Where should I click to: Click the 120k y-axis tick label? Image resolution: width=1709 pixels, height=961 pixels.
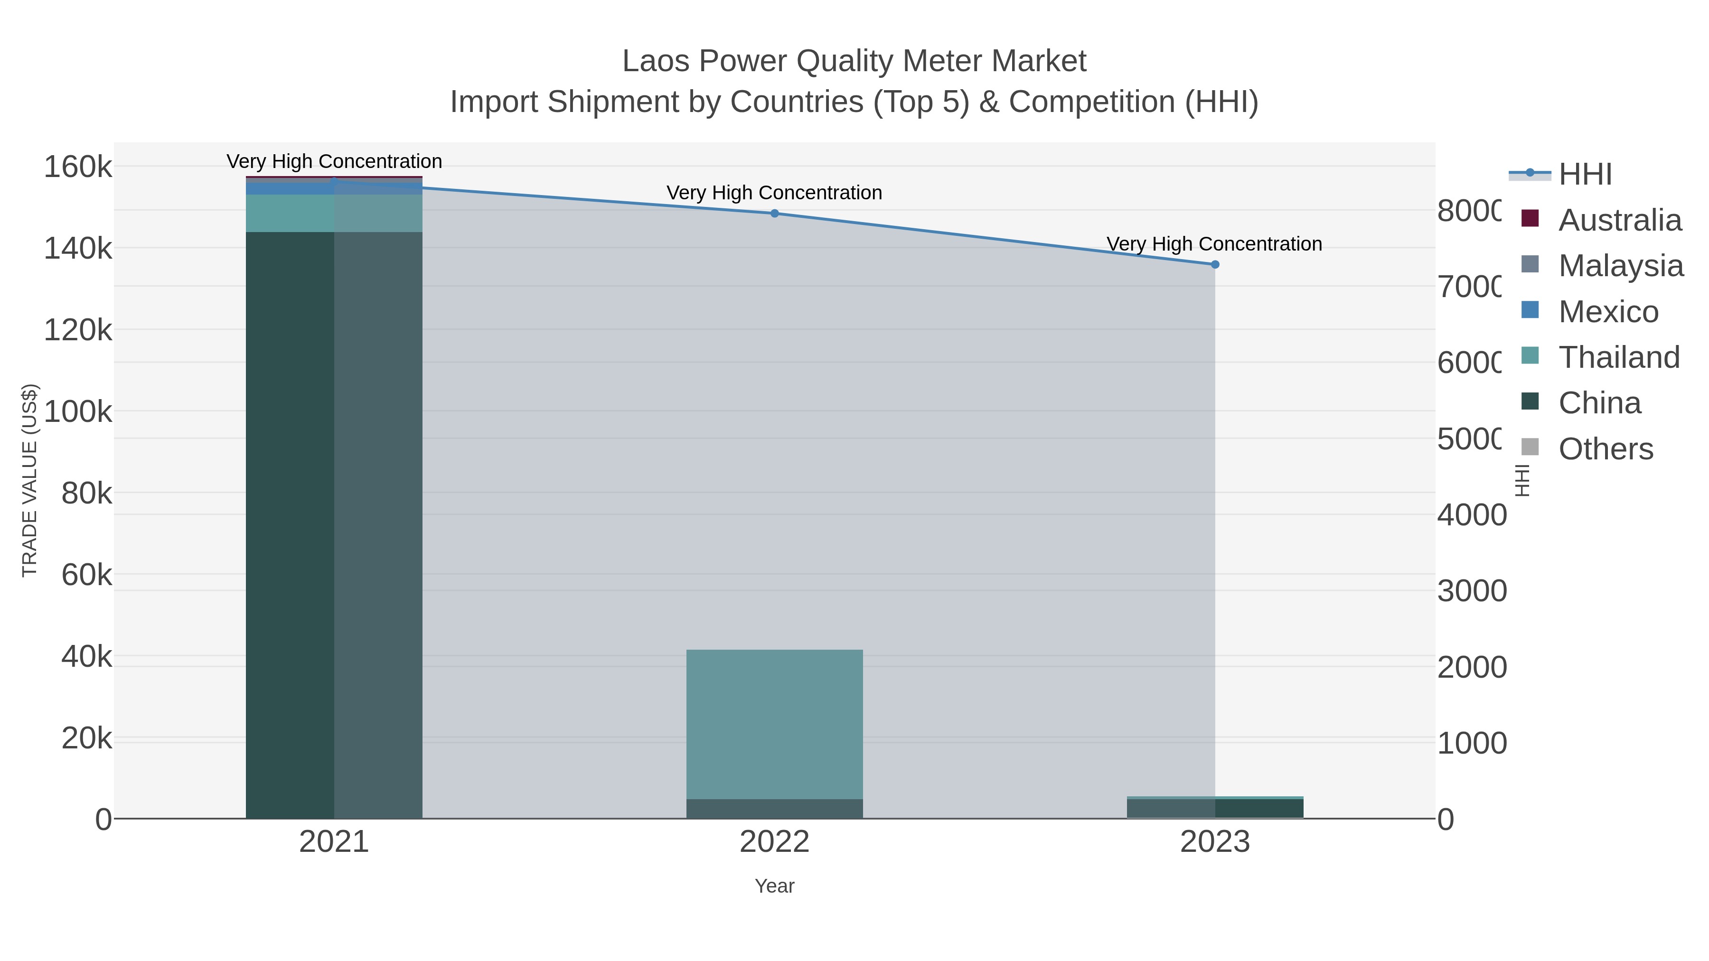[x=78, y=330]
